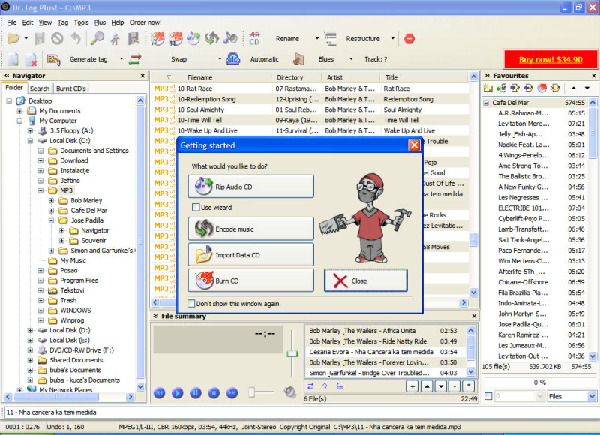Skip to previous track in player
Image resolution: width=600 pixels, height=435 pixels.
click(159, 392)
